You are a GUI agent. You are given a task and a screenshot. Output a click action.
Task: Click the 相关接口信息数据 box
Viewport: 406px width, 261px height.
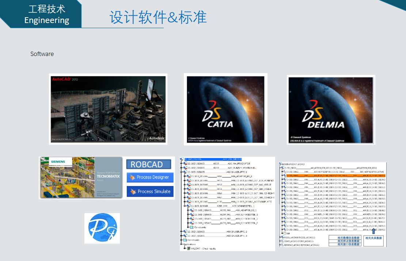pyautogui.click(x=344, y=244)
